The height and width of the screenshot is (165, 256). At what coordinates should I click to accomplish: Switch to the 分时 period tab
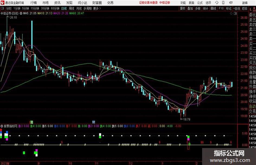(9, 8)
